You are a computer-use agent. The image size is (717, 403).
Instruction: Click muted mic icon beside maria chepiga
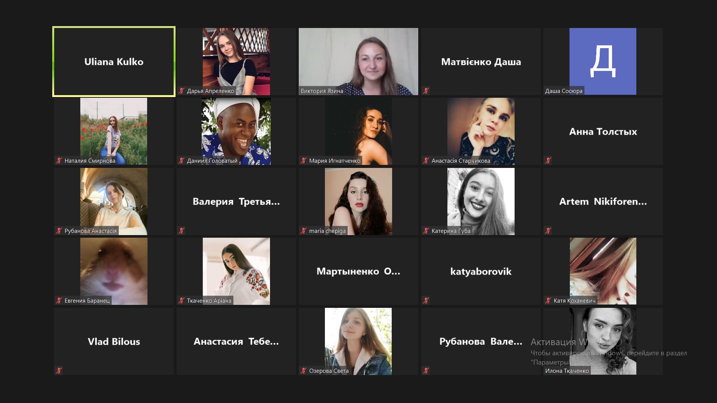click(304, 231)
